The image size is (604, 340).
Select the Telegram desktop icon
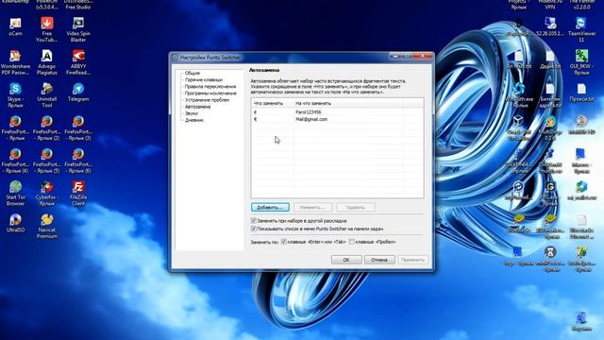click(x=78, y=93)
